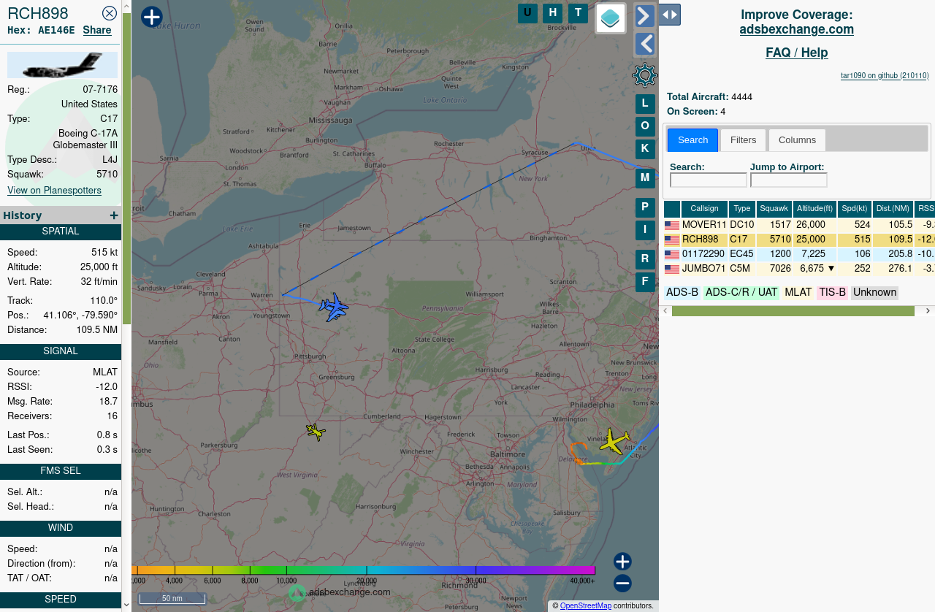Open the map layers selector
This screenshot has width=935, height=612.
point(611,18)
